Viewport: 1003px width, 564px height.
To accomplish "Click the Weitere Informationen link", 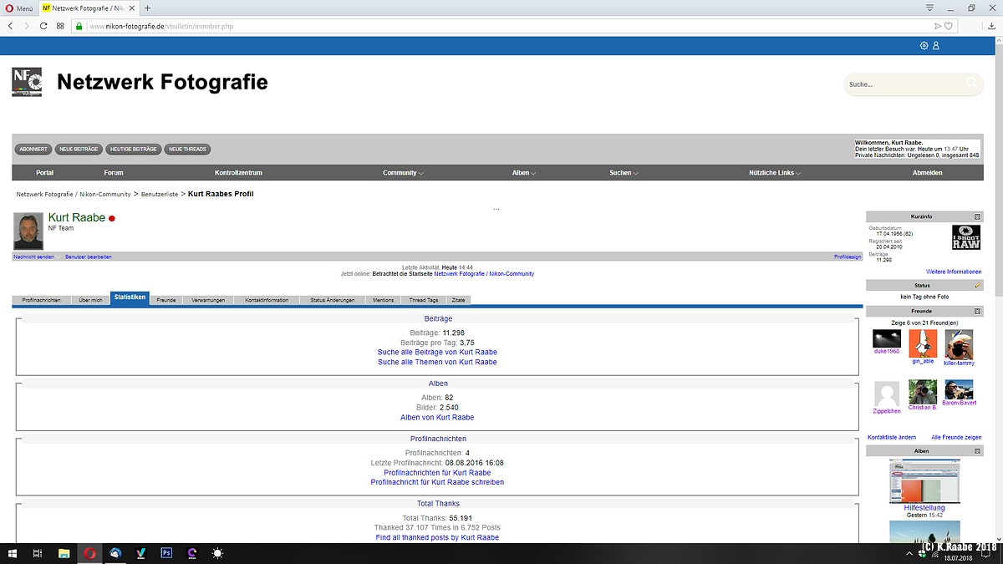I will coord(954,272).
